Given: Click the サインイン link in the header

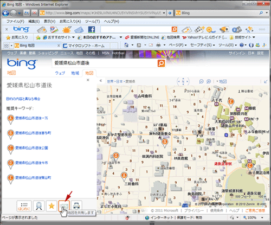Looking at the screenshot, I should (x=237, y=53).
